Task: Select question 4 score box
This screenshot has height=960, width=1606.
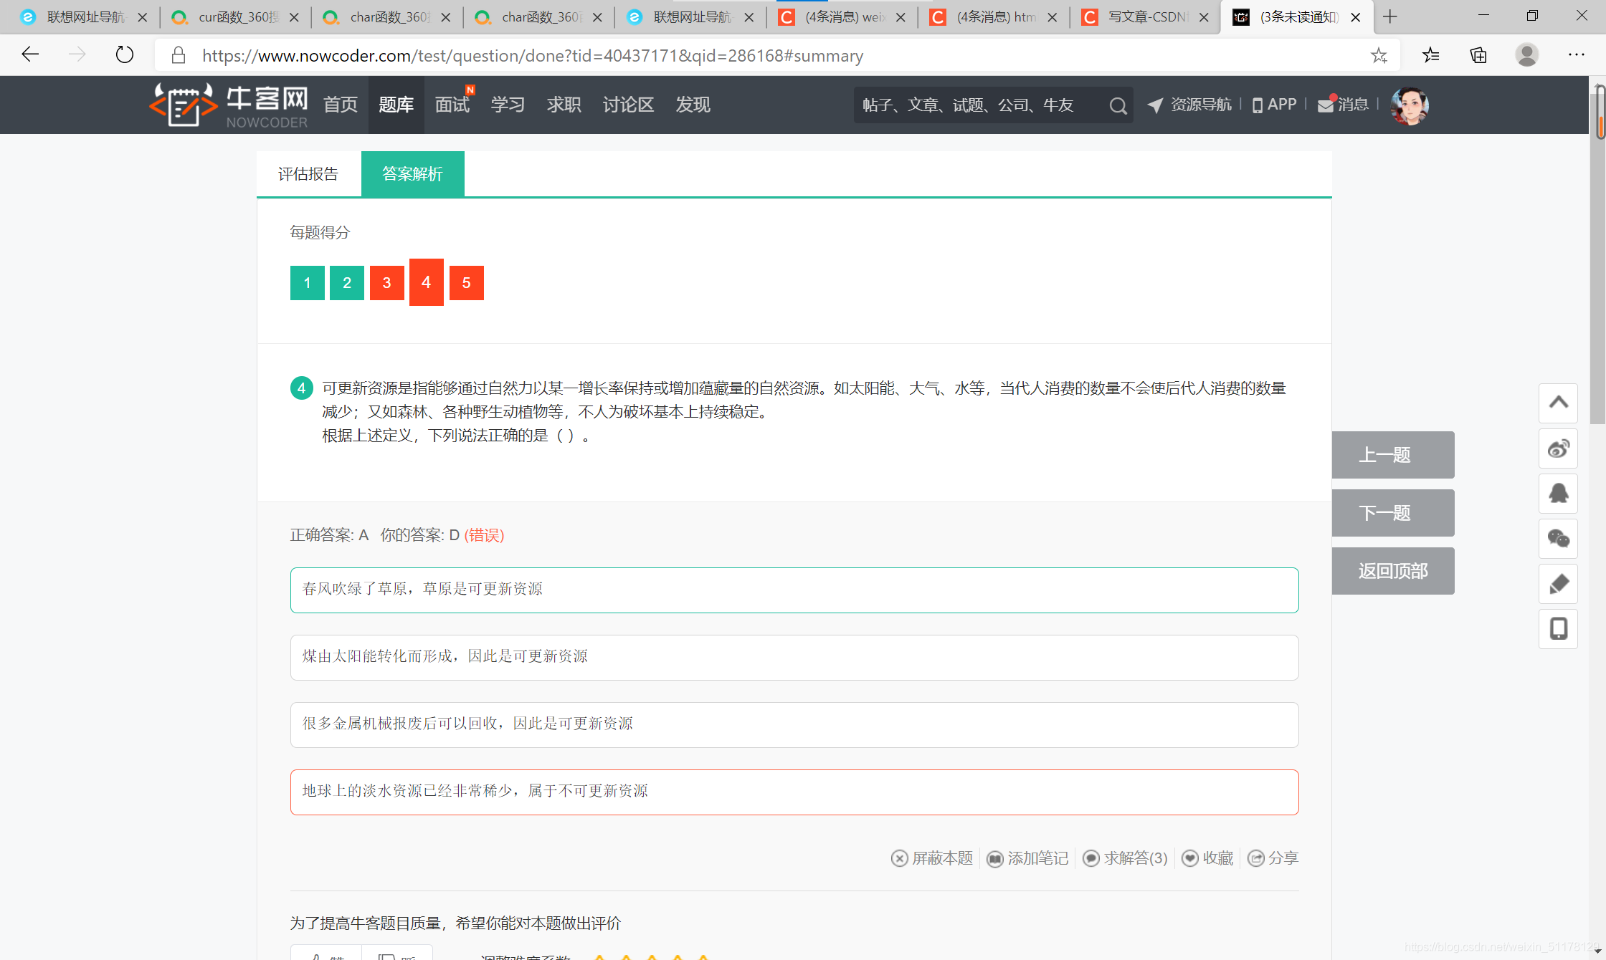Action: tap(427, 282)
